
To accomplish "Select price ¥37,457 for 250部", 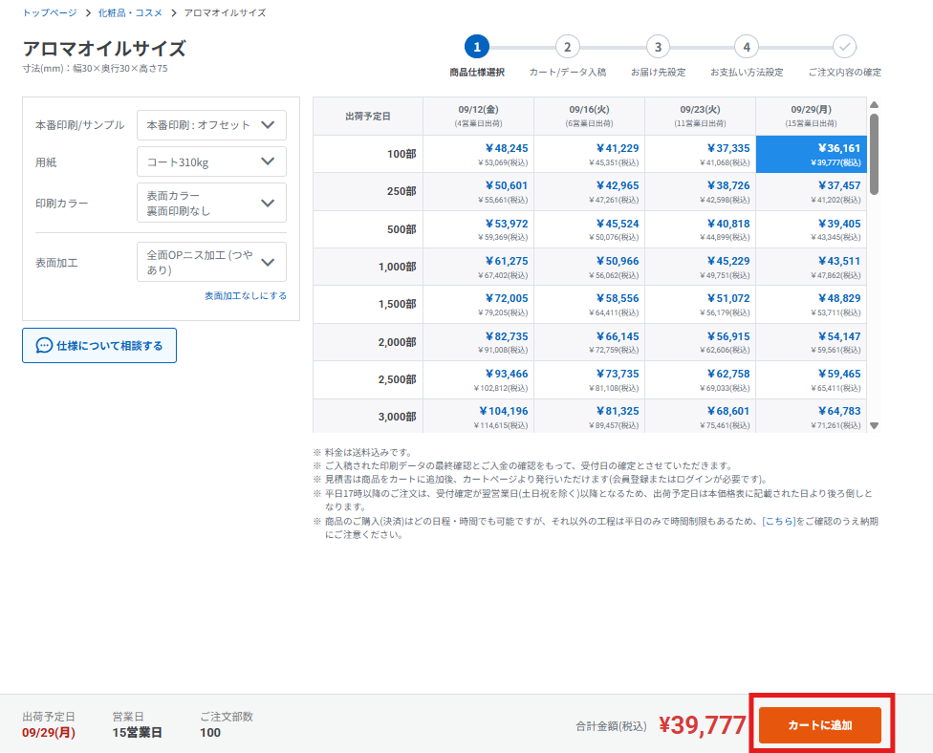I will [x=811, y=191].
